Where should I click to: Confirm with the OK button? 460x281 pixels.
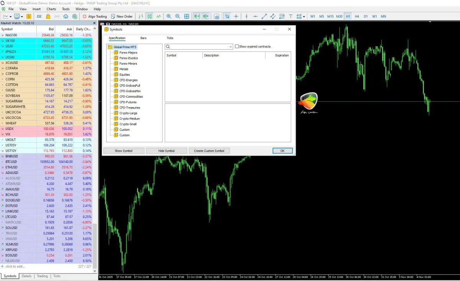[283, 151]
